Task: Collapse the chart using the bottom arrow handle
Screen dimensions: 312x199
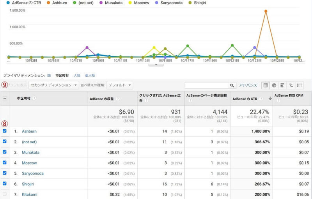Action: pyautogui.click(x=156, y=65)
